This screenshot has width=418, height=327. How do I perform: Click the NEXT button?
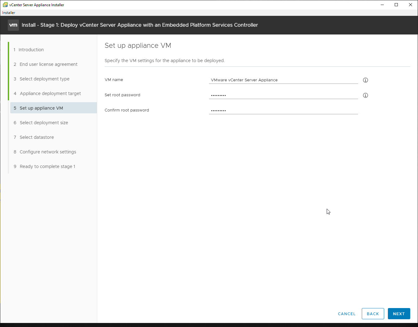[399, 314]
